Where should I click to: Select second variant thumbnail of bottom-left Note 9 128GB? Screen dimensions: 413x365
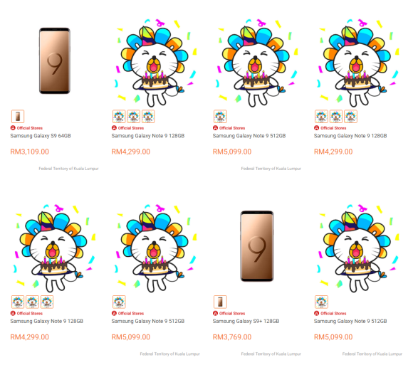pyautogui.click(x=32, y=302)
